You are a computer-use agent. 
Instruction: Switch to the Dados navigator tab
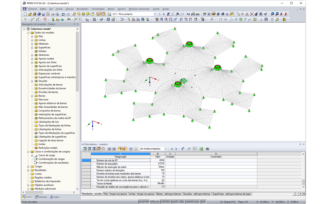click(27, 197)
